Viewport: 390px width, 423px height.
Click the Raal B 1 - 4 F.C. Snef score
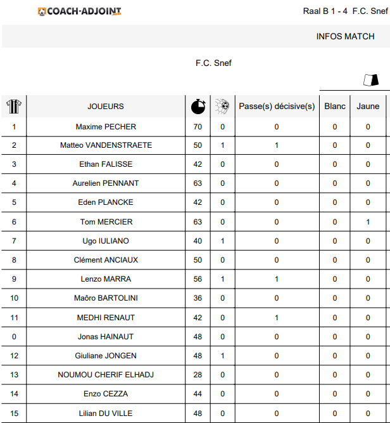345,11
